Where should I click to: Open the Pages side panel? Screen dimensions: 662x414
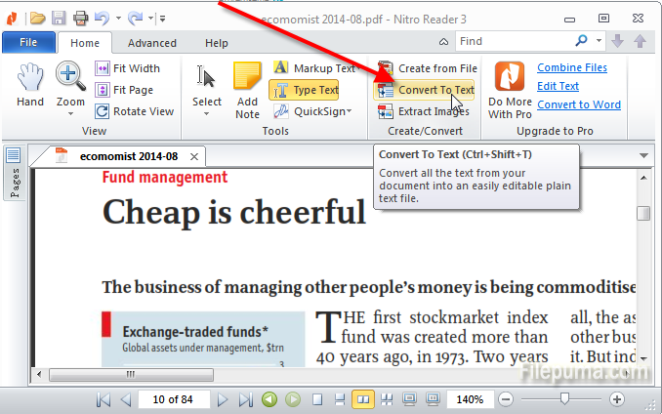14,173
